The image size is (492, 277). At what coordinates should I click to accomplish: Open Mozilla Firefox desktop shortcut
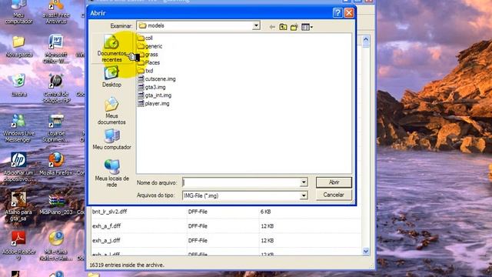click(56, 164)
